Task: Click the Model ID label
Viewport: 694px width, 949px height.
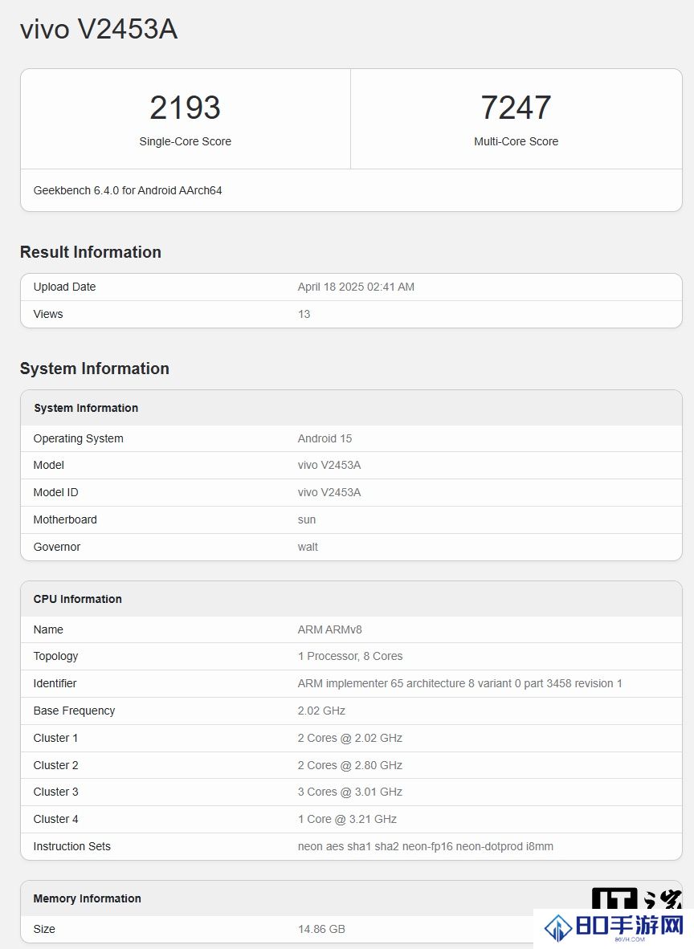Action: pos(55,492)
